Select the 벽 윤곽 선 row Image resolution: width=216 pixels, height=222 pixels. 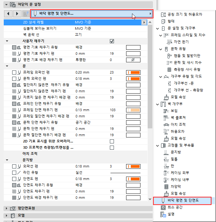click(x=76, y=35)
